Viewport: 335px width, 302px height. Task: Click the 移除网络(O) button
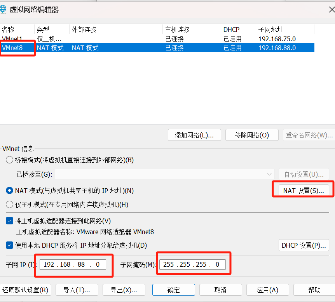(252, 135)
